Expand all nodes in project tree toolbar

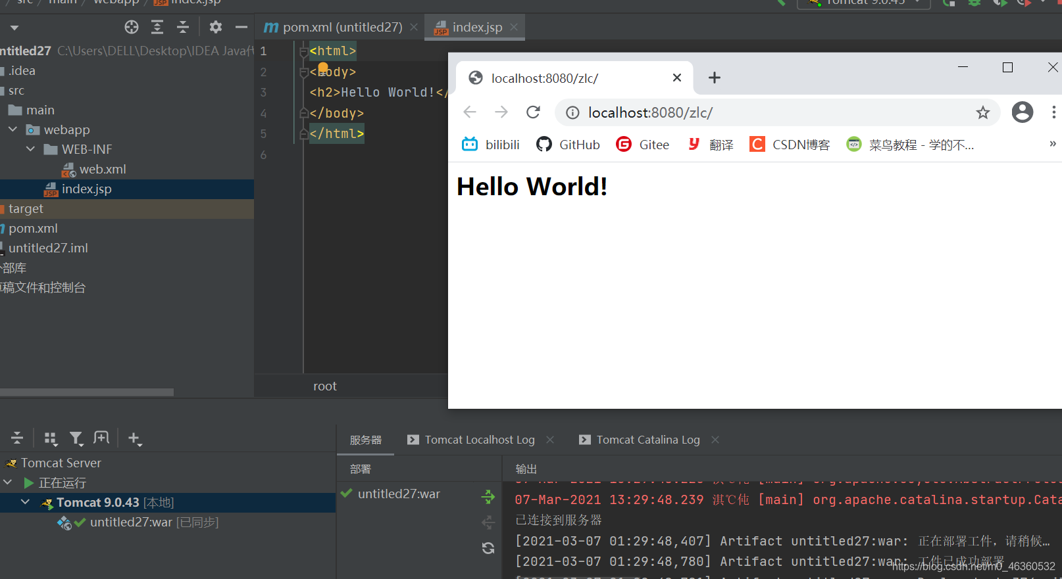tap(157, 27)
